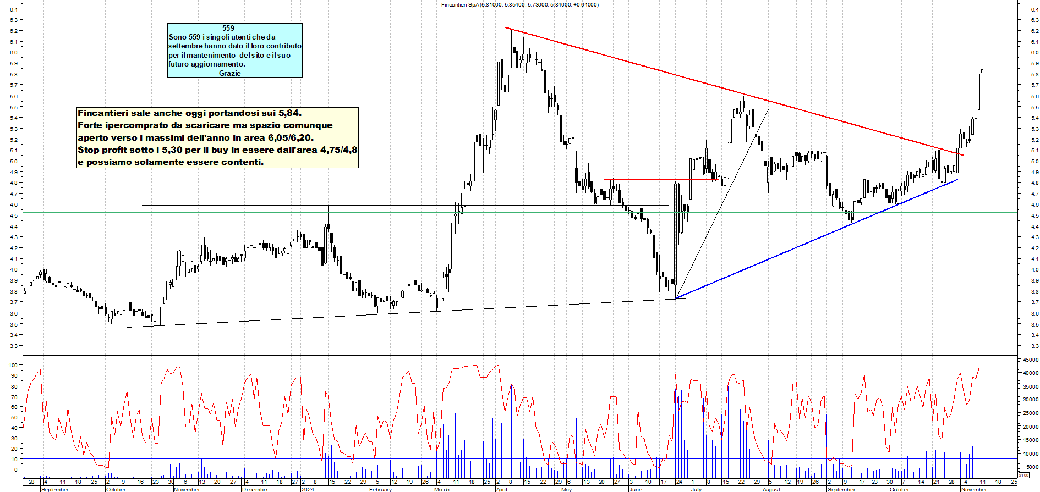Click the 'March' month label

442,489
